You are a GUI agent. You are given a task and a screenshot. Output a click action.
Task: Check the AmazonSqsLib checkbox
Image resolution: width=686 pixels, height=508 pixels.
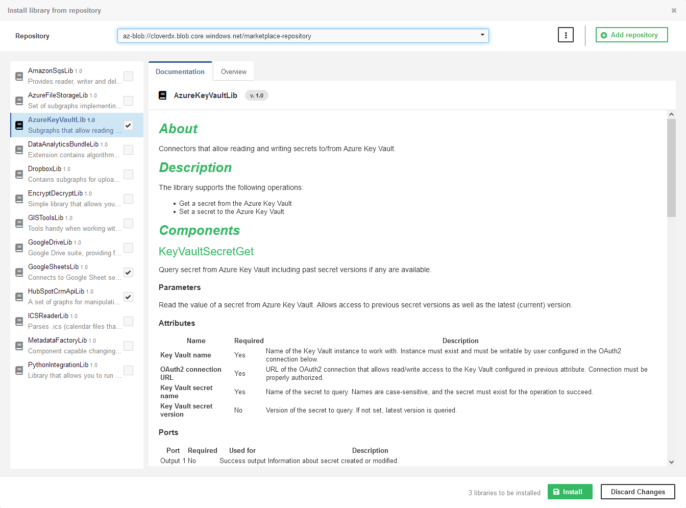pyautogui.click(x=129, y=76)
